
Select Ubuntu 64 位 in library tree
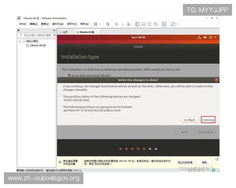[x=38, y=45]
